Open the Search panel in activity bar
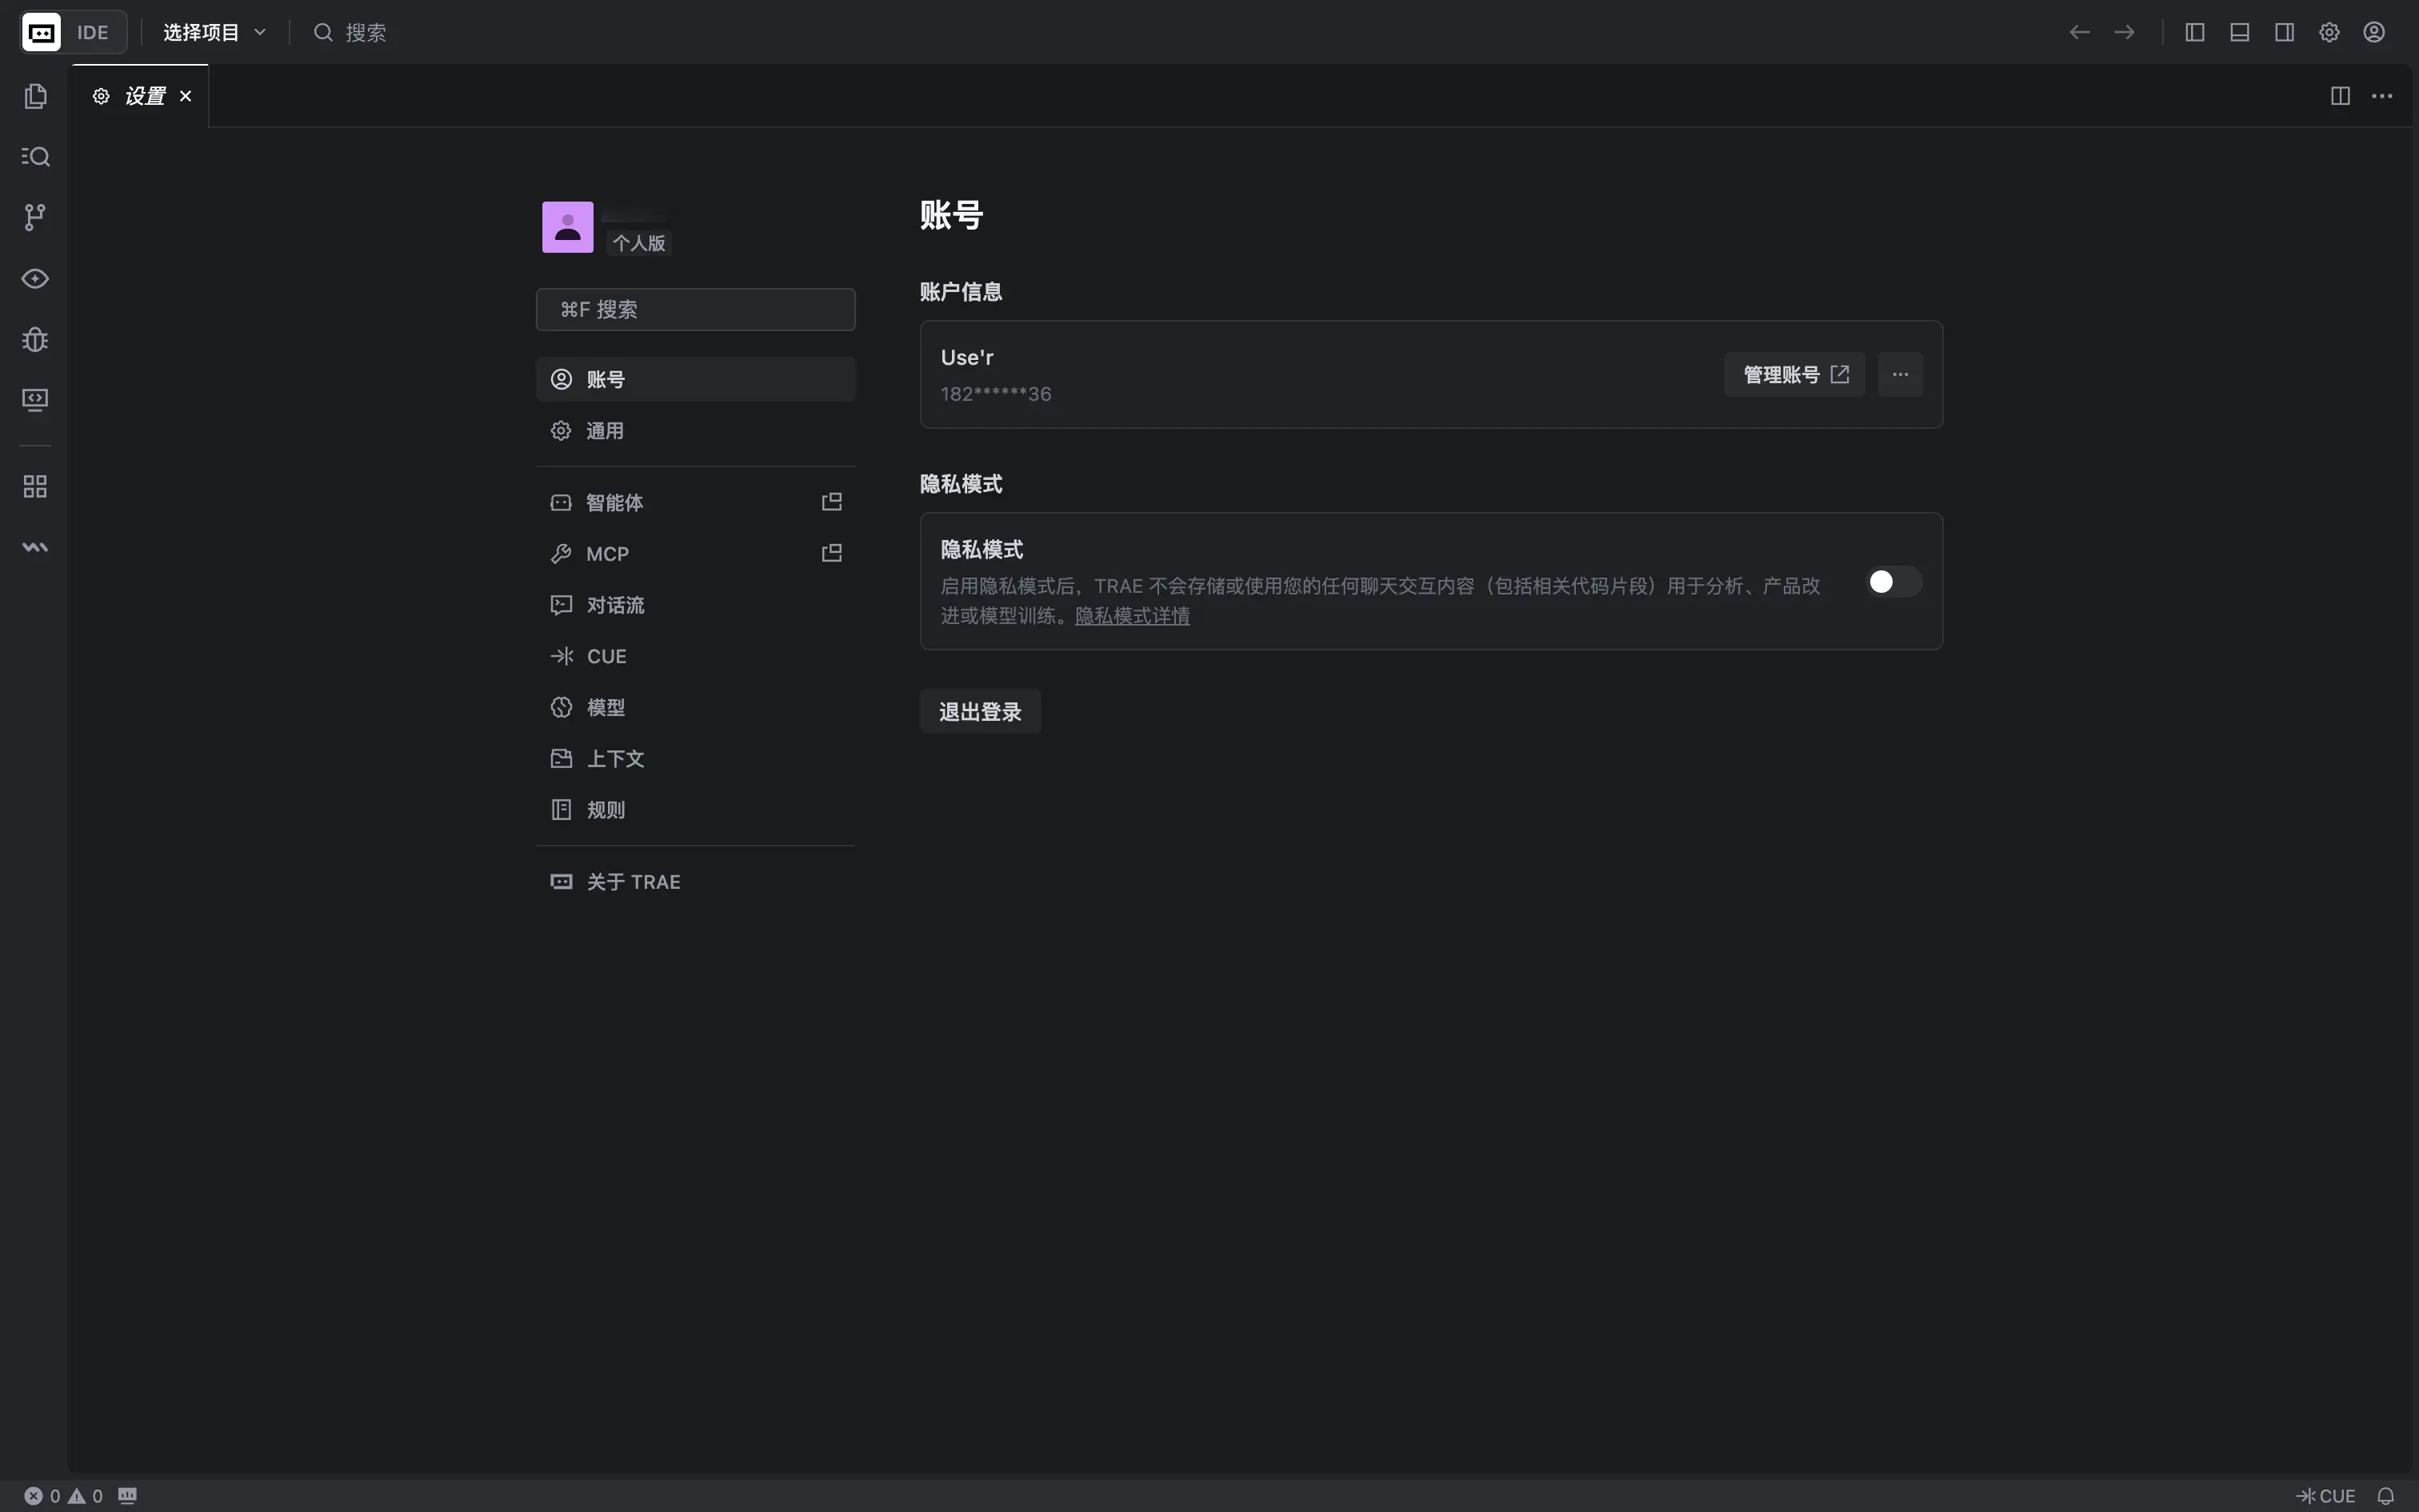Image resolution: width=2419 pixels, height=1512 pixels. pos(35,157)
